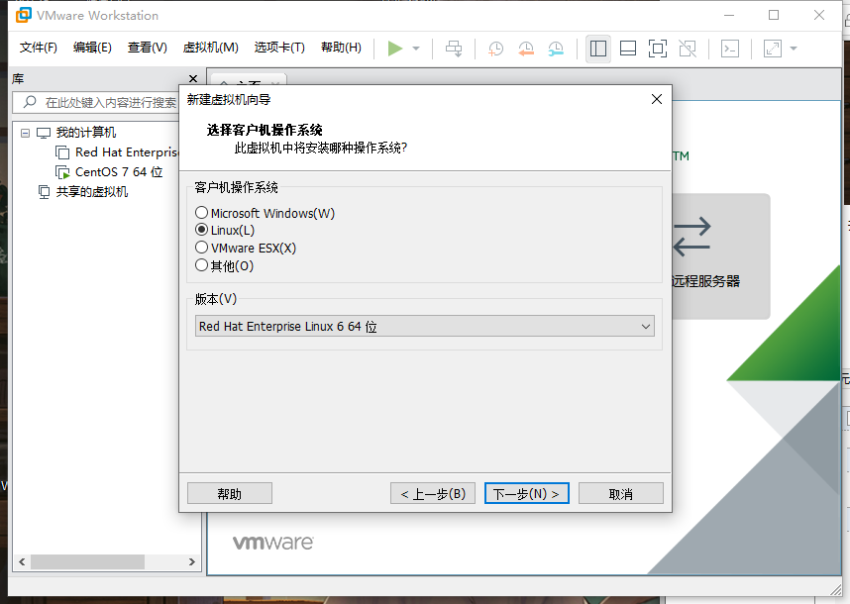Click the search magnifier icon in library

30,102
